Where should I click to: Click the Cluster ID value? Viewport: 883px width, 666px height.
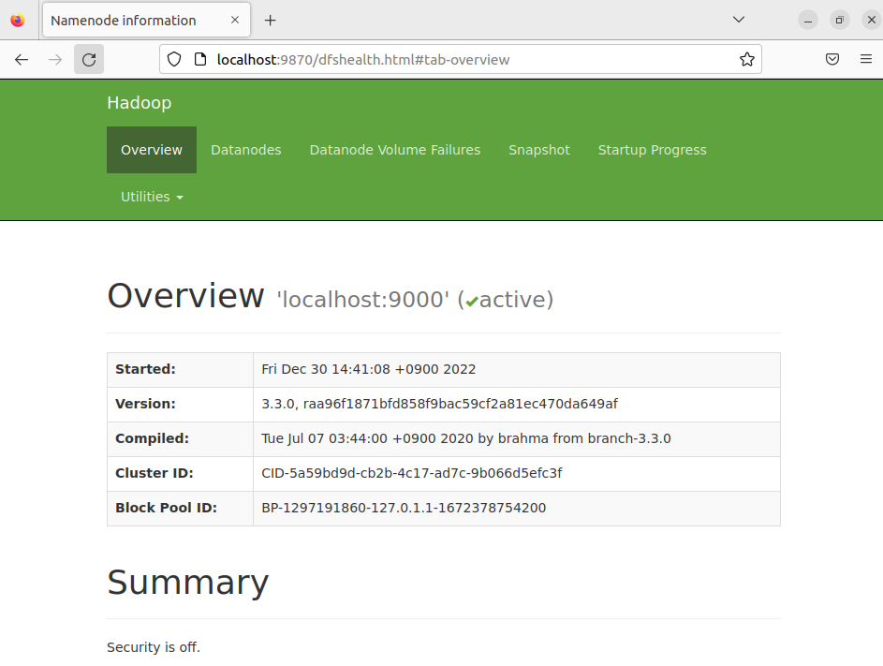(412, 473)
